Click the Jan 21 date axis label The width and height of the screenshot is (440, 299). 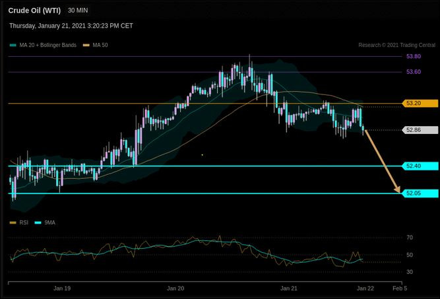tap(289, 288)
